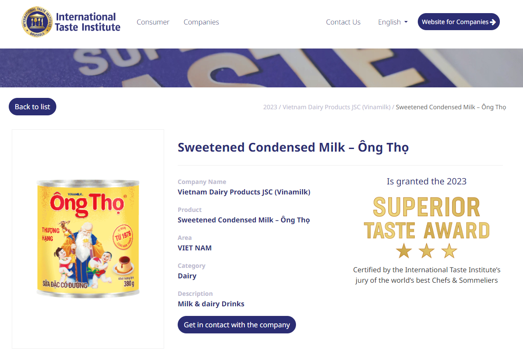Click the Ông Thọ condensed milk product image

click(88, 239)
